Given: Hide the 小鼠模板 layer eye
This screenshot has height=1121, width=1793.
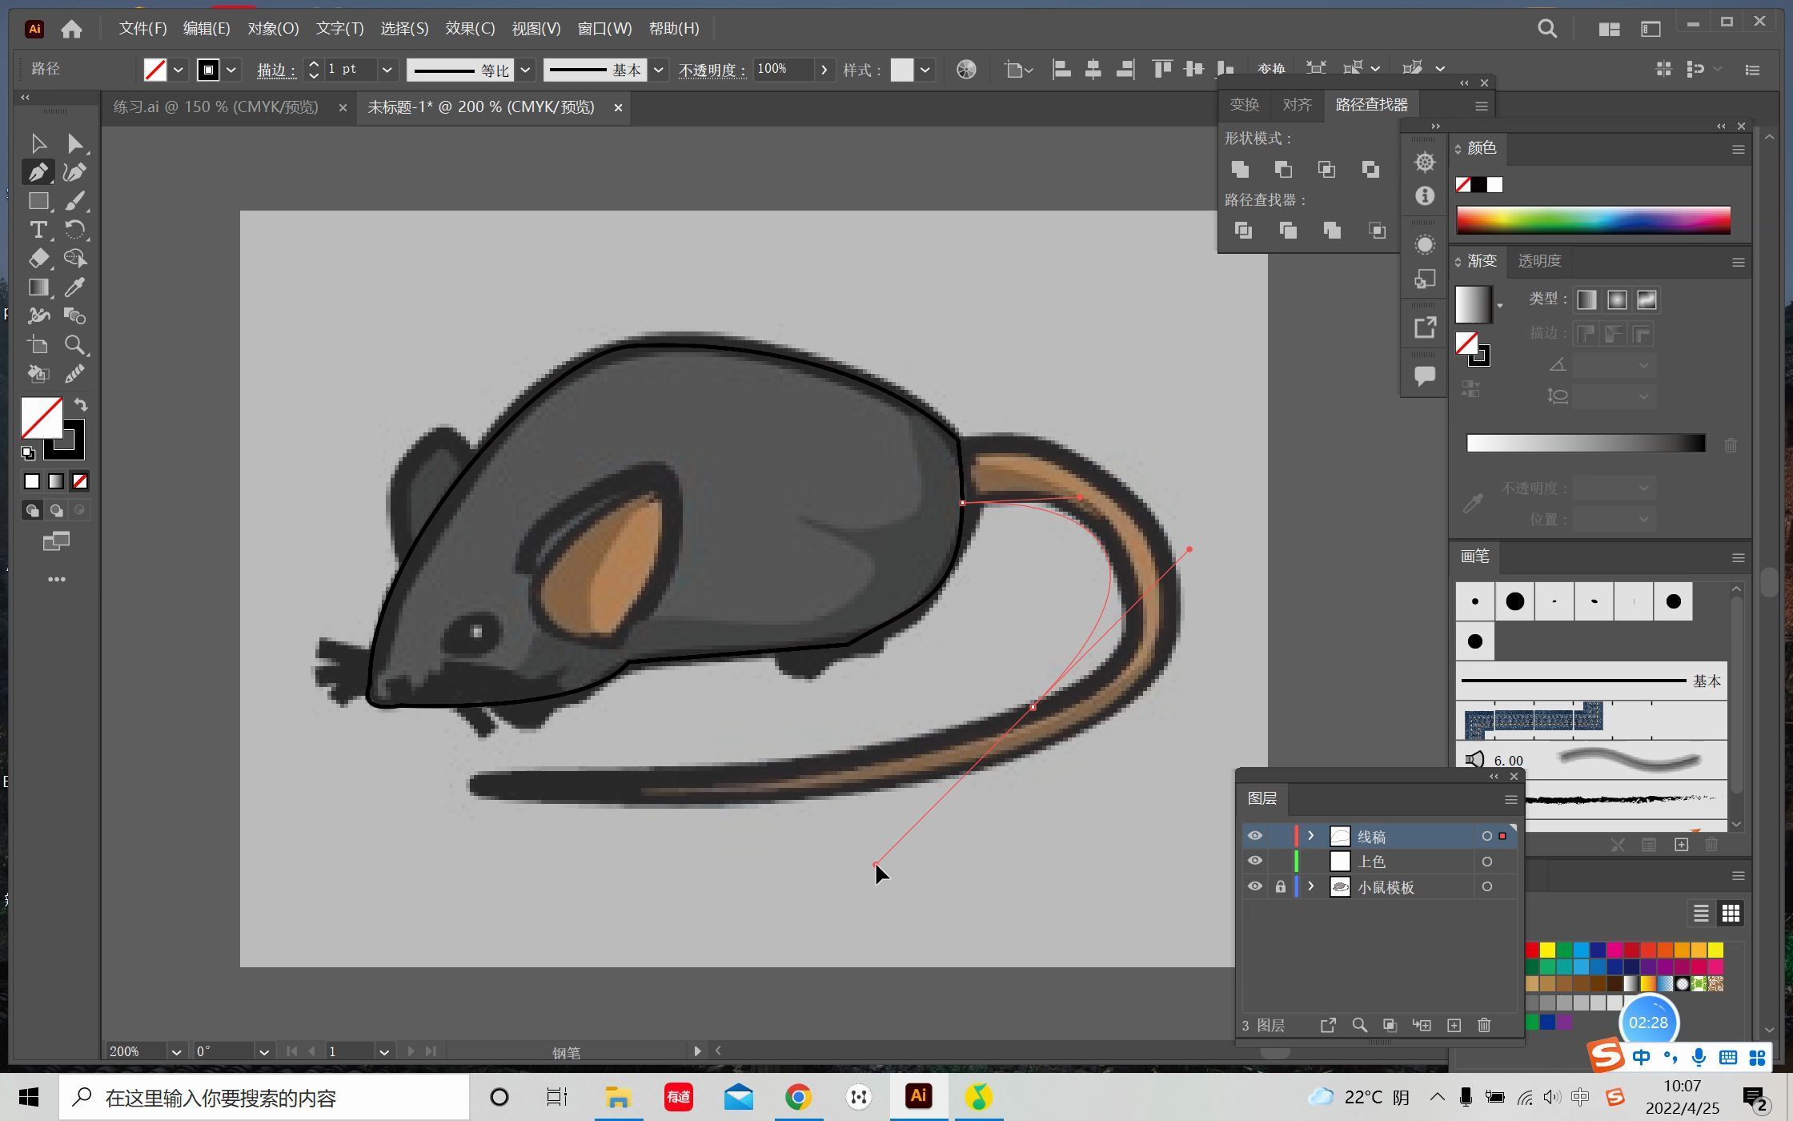Looking at the screenshot, I should click(x=1255, y=887).
